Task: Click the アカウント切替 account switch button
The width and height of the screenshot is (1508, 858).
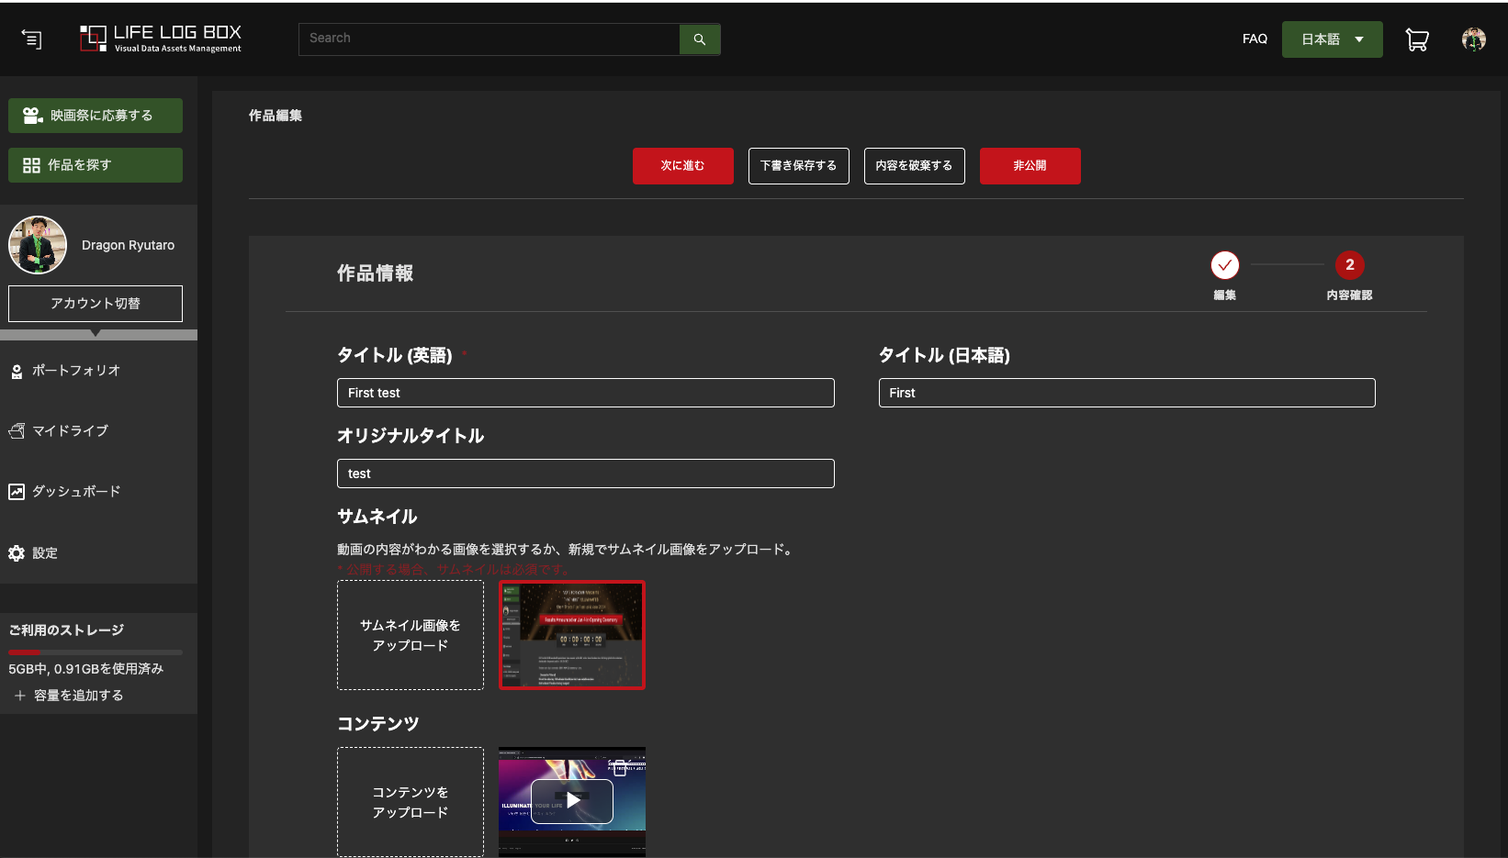Action: click(96, 304)
